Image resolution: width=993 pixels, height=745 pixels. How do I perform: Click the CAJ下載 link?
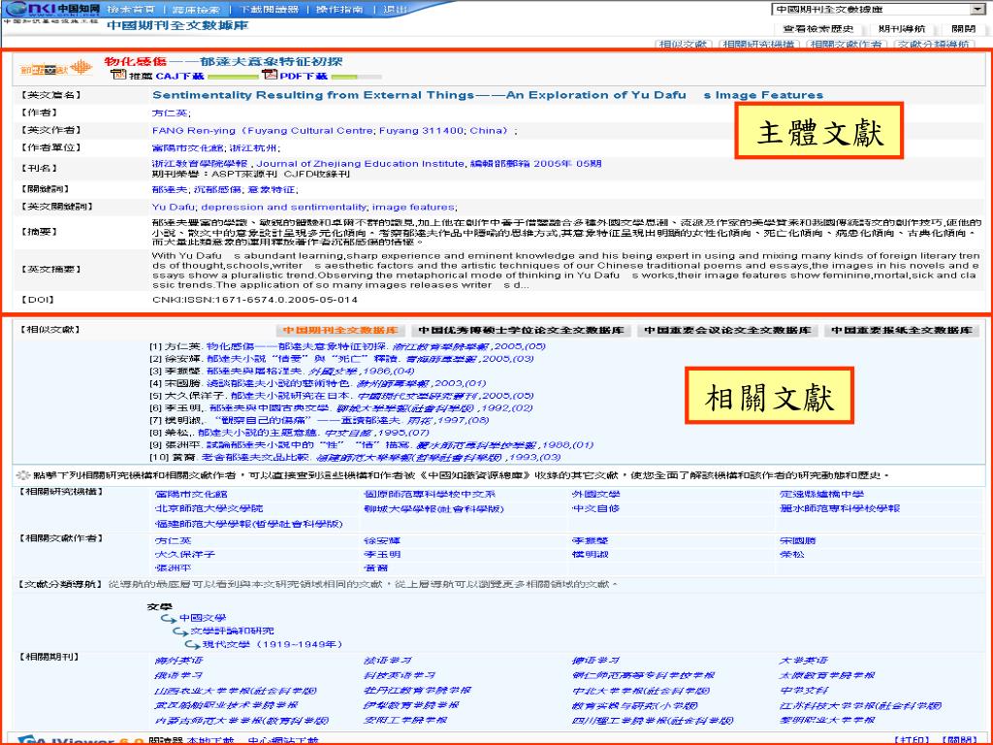[x=179, y=76]
